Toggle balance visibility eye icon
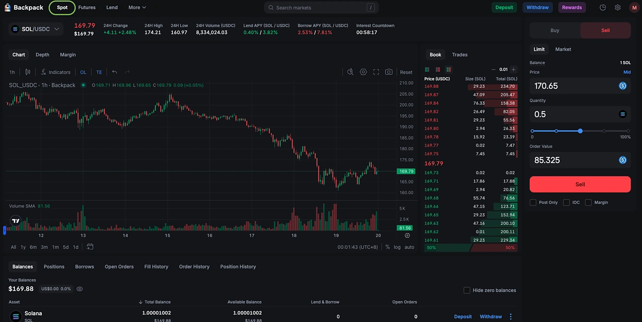 tap(80, 289)
